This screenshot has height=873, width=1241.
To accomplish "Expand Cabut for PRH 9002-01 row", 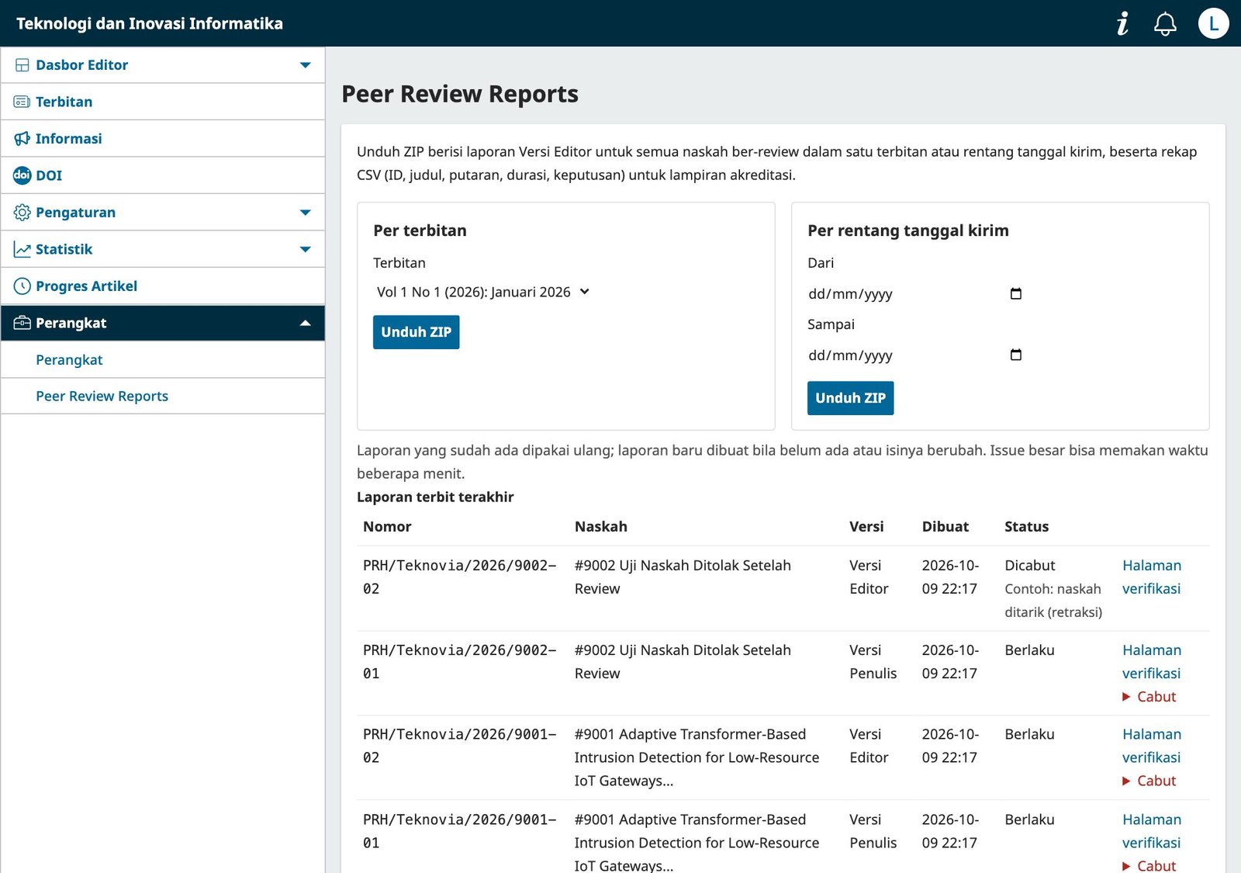I will coord(1149,697).
